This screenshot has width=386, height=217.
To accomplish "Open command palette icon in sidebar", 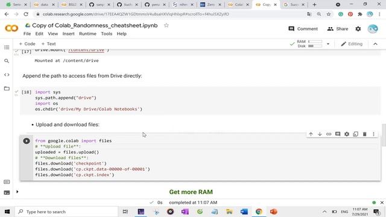I will [x=7, y=182].
